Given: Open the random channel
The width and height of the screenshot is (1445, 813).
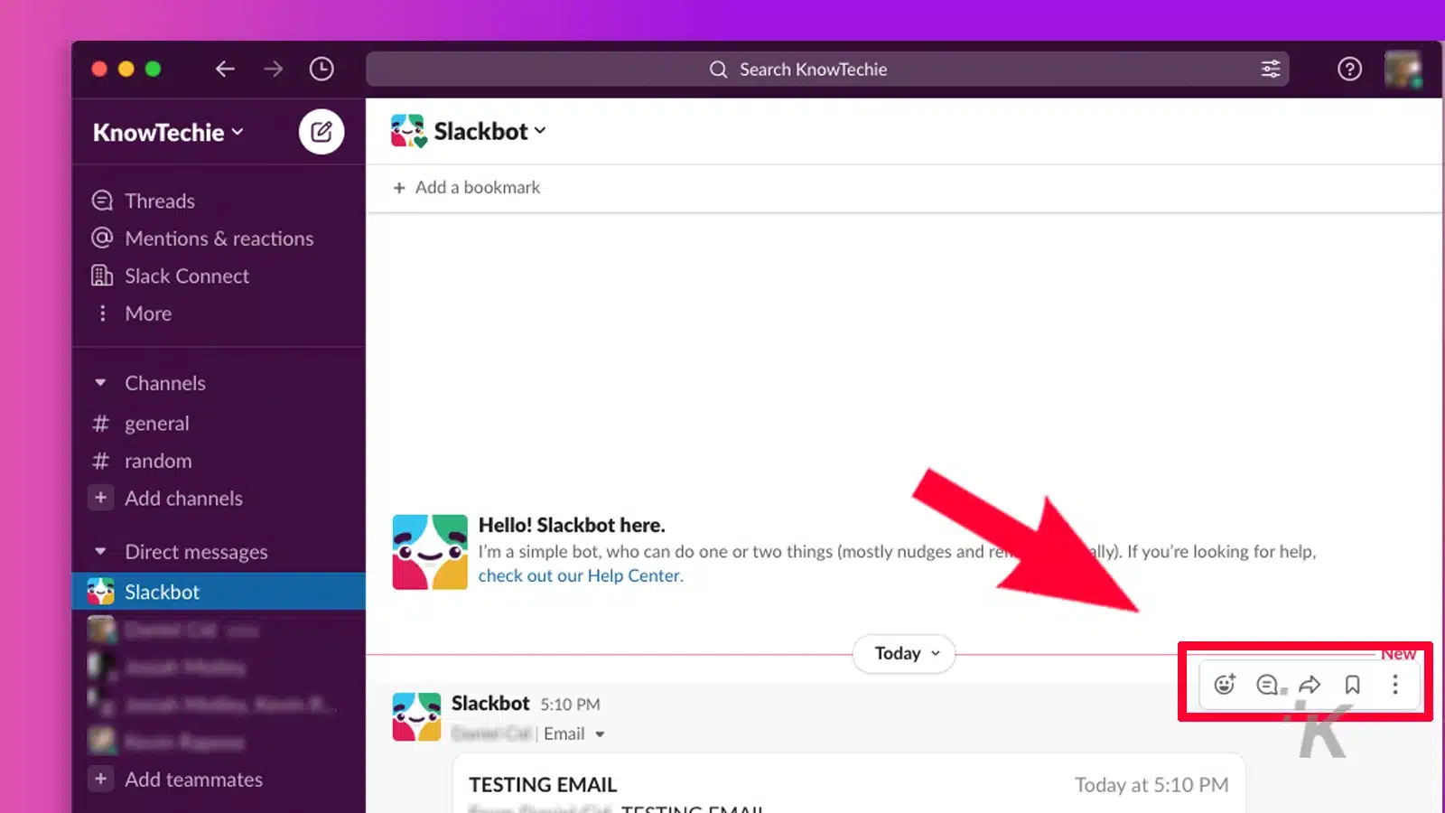Looking at the screenshot, I should tap(158, 461).
